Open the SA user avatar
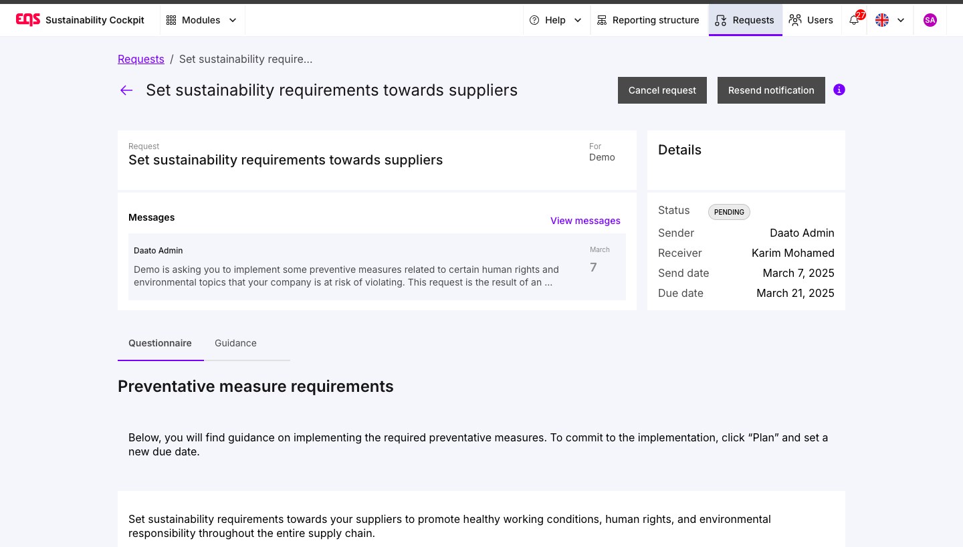Image resolution: width=963 pixels, height=547 pixels. coord(930,20)
